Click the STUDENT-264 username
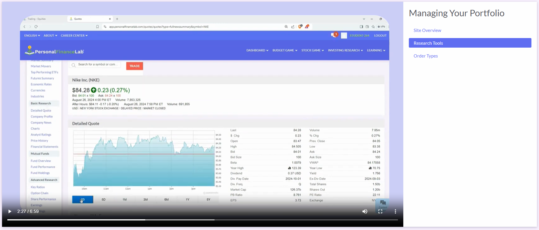This screenshot has width=539, height=230. coord(359,35)
